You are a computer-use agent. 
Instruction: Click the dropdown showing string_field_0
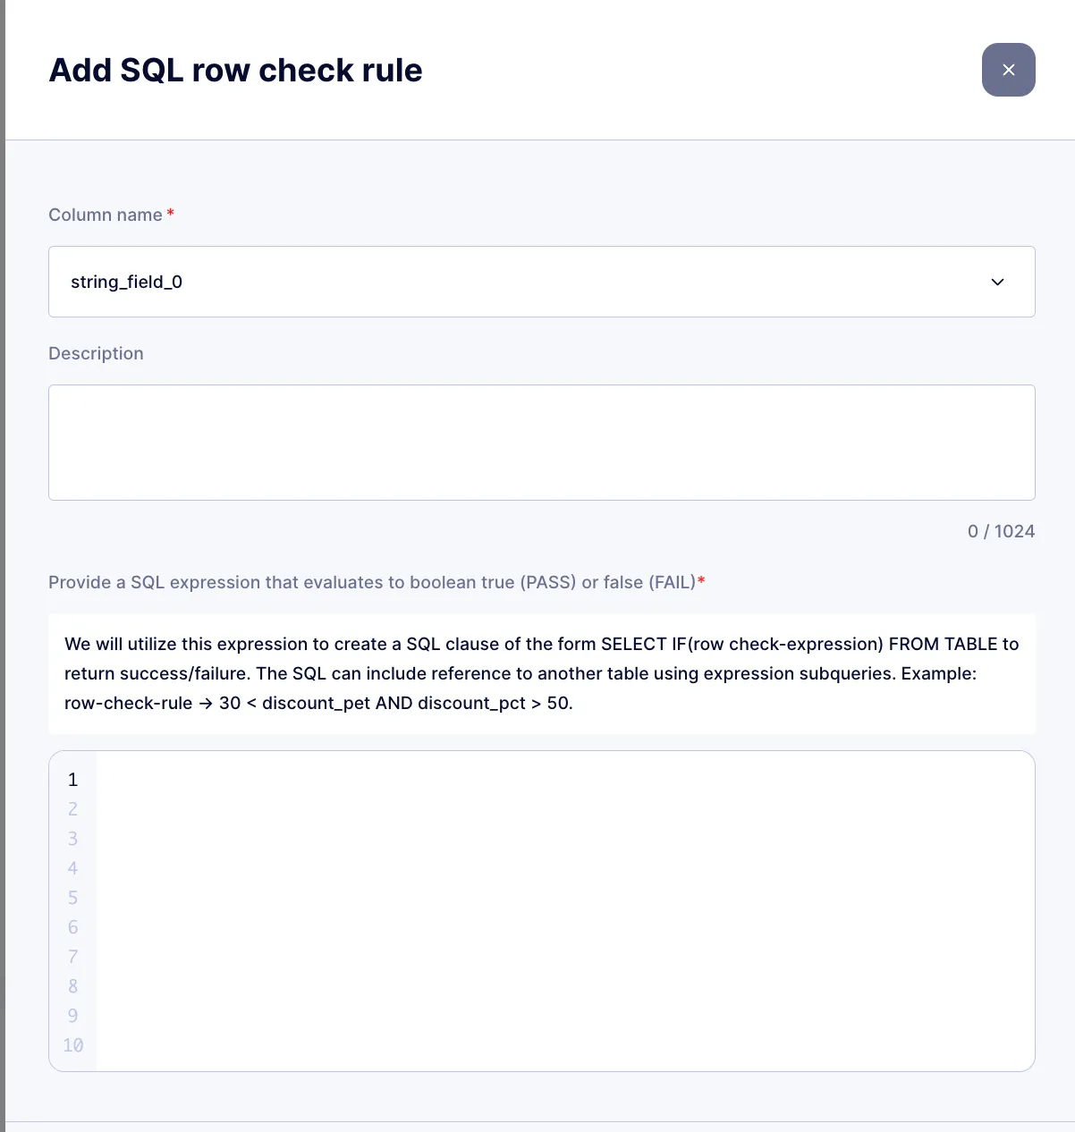[x=541, y=282]
